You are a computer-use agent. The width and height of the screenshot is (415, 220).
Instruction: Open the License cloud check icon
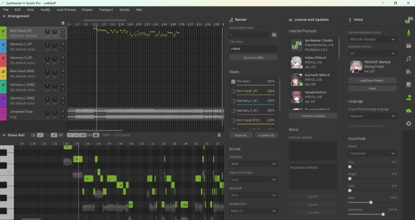(409, 111)
